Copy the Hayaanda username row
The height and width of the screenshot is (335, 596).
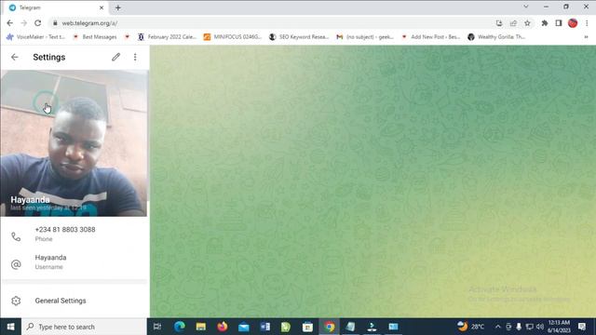tap(74, 262)
